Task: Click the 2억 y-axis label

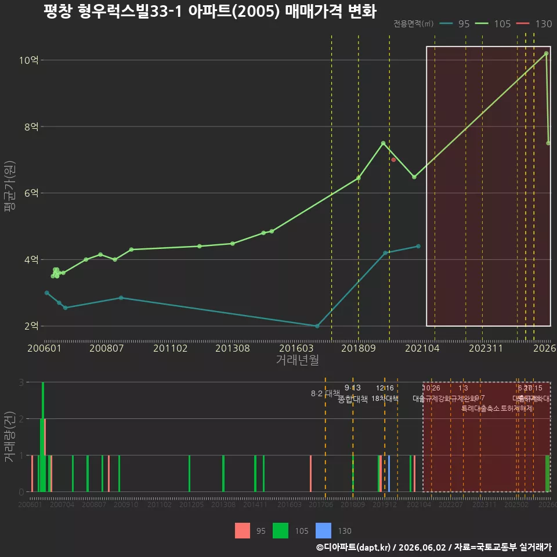Action: 31,325
